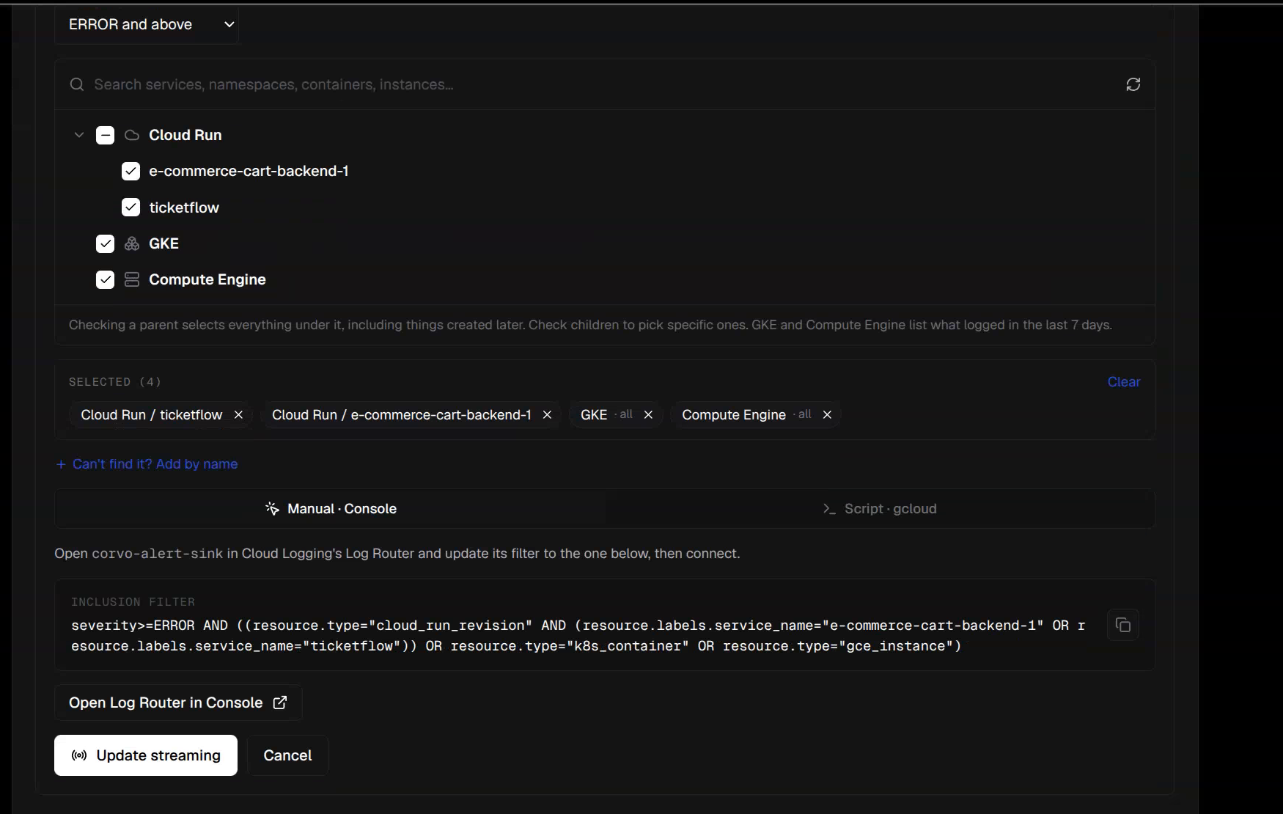Copy the inclusion filter to clipboard
The height and width of the screenshot is (814, 1283).
click(1122, 625)
